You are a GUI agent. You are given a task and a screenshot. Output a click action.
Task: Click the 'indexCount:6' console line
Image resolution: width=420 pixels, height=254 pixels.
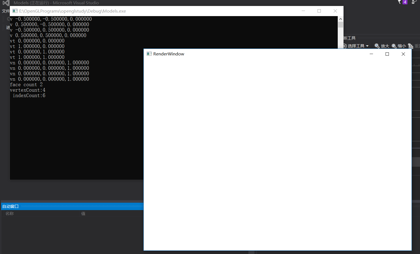29,95
